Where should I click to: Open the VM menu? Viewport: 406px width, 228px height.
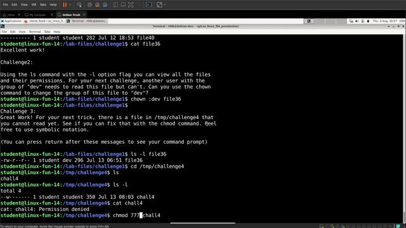[34, 4]
